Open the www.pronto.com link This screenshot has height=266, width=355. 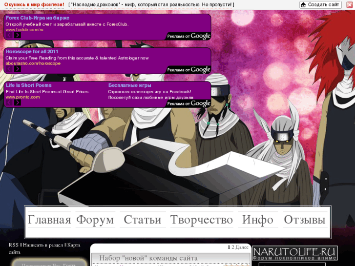pos(22,97)
